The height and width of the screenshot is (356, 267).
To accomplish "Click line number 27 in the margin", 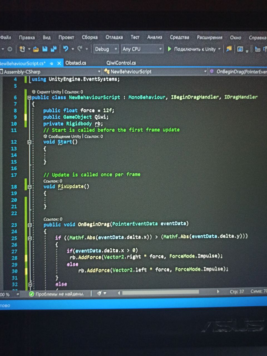I will pyautogui.click(x=14, y=251).
